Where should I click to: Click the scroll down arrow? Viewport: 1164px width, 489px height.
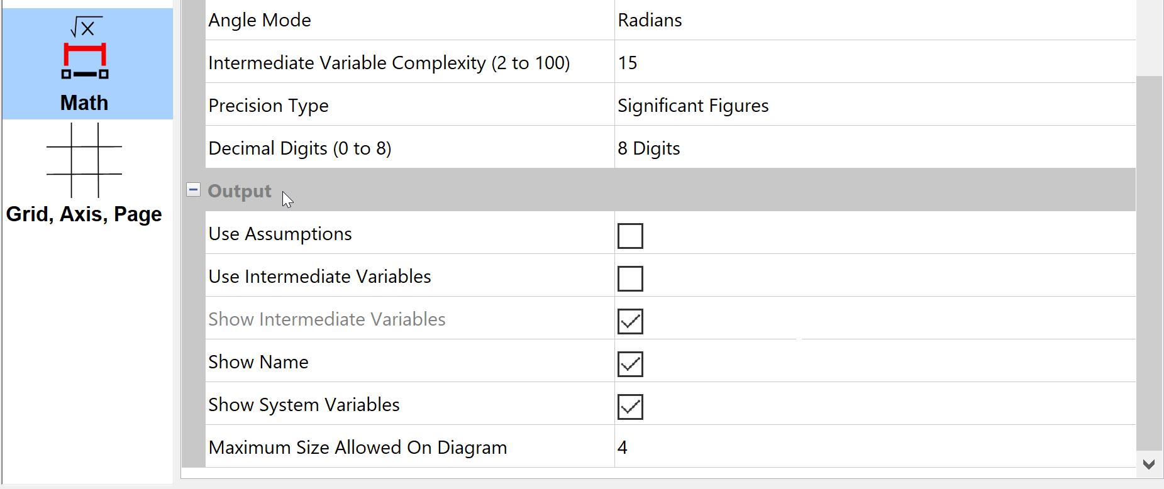(1149, 464)
